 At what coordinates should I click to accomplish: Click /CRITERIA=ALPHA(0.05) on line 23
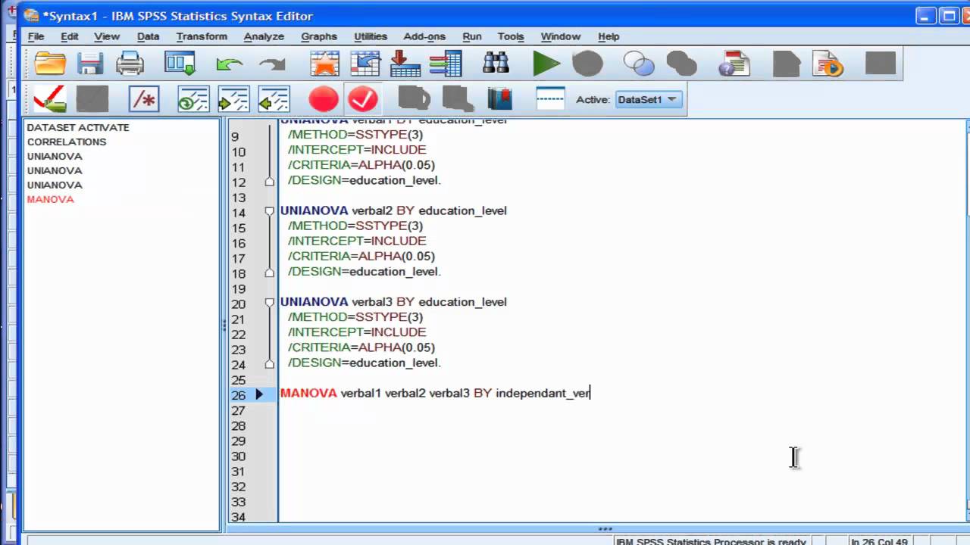tap(361, 347)
